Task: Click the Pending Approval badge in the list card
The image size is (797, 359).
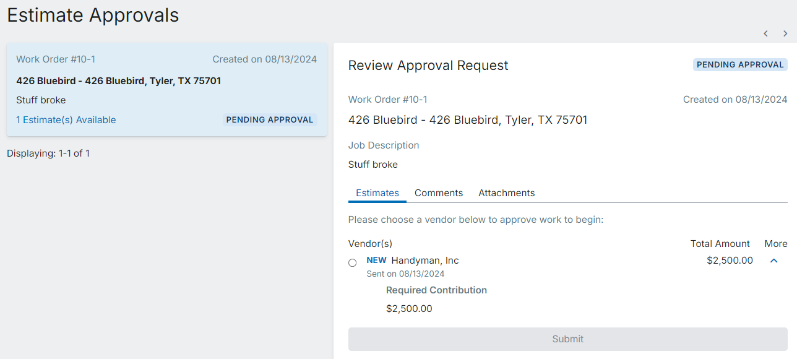Action: (x=270, y=120)
